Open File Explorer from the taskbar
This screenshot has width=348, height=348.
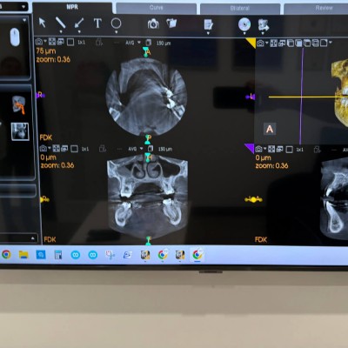click(x=23, y=255)
